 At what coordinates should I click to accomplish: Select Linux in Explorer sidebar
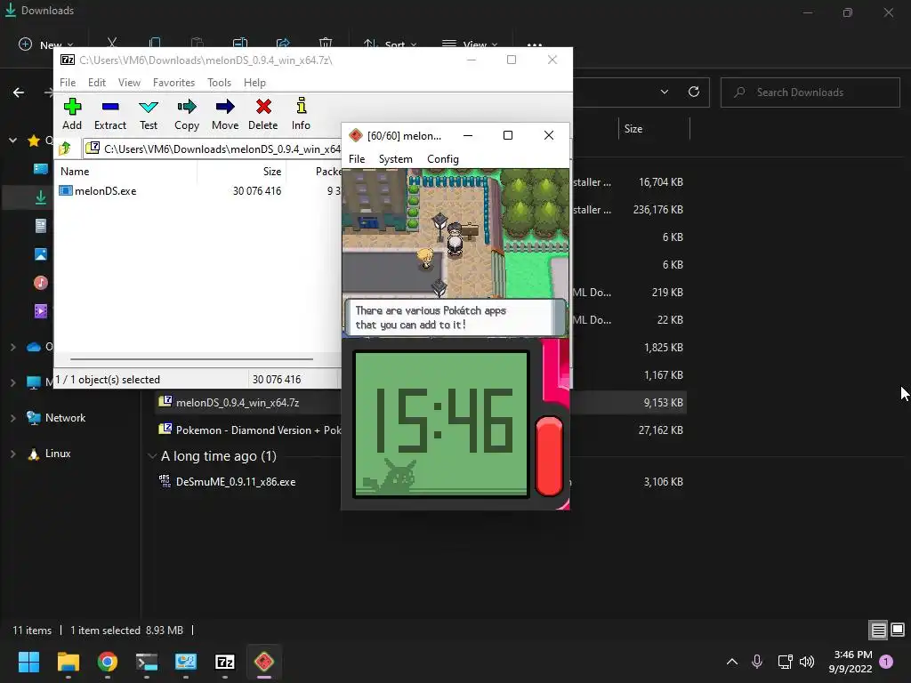coord(50,454)
